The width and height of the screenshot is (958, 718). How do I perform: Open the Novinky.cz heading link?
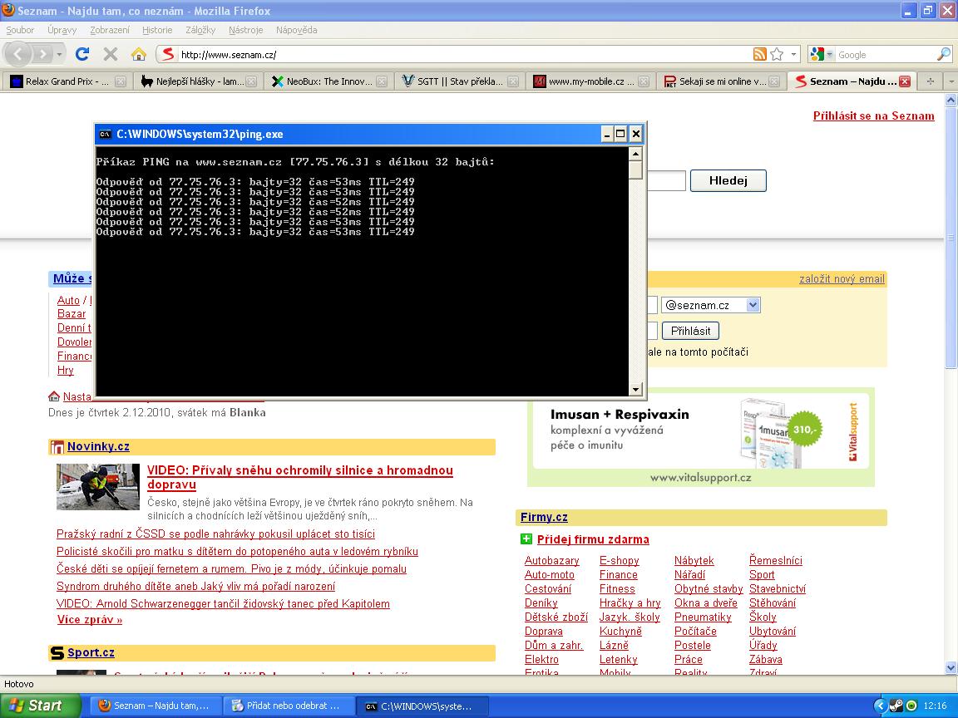point(98,446)
